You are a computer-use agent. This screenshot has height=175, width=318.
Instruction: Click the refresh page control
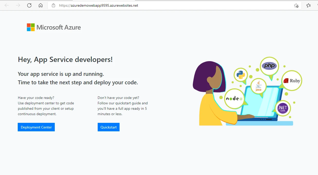tap(29, 5)
